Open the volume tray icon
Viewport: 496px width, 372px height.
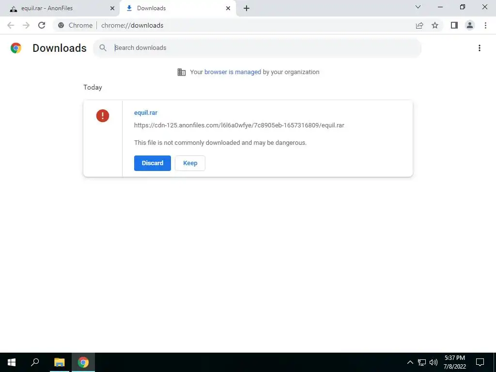(434, 362)
